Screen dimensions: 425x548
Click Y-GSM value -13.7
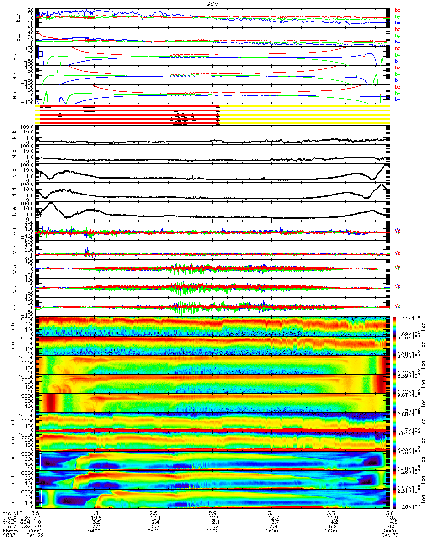pyautogui.click(x=271, y=522)
